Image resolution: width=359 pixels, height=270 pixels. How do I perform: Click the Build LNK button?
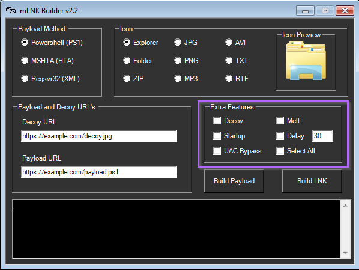312,181
